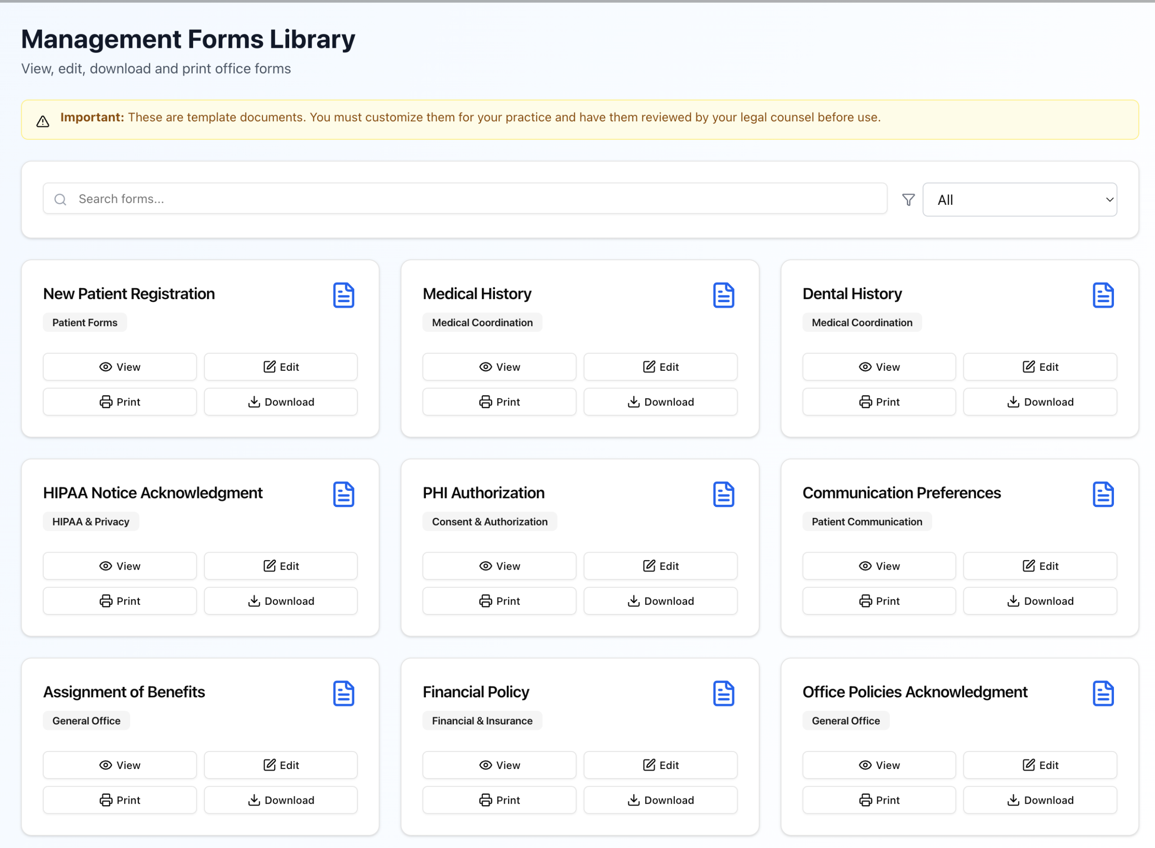Click the document icon on Financial Policy card
Image resolution: width=1155 pixels, height=848 pixels.
pyautogui.click(x=723, y=693)
